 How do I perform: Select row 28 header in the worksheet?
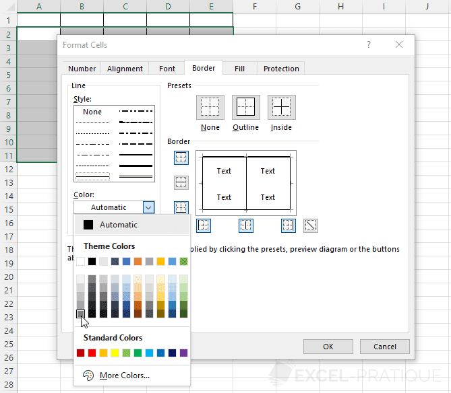point(9,385)
